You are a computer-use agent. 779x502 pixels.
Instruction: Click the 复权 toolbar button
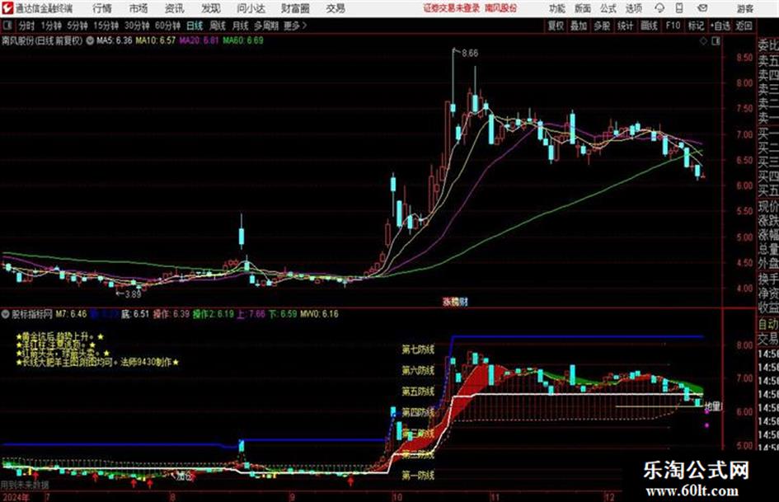556,26
